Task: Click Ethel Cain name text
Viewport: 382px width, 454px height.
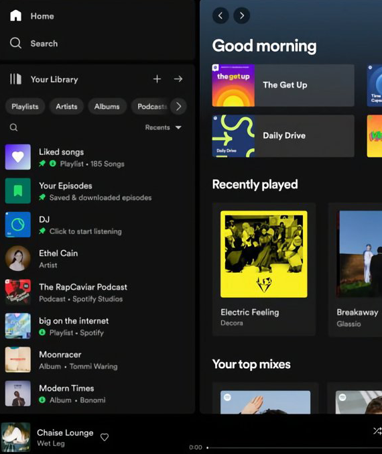Action: [58, 253]
